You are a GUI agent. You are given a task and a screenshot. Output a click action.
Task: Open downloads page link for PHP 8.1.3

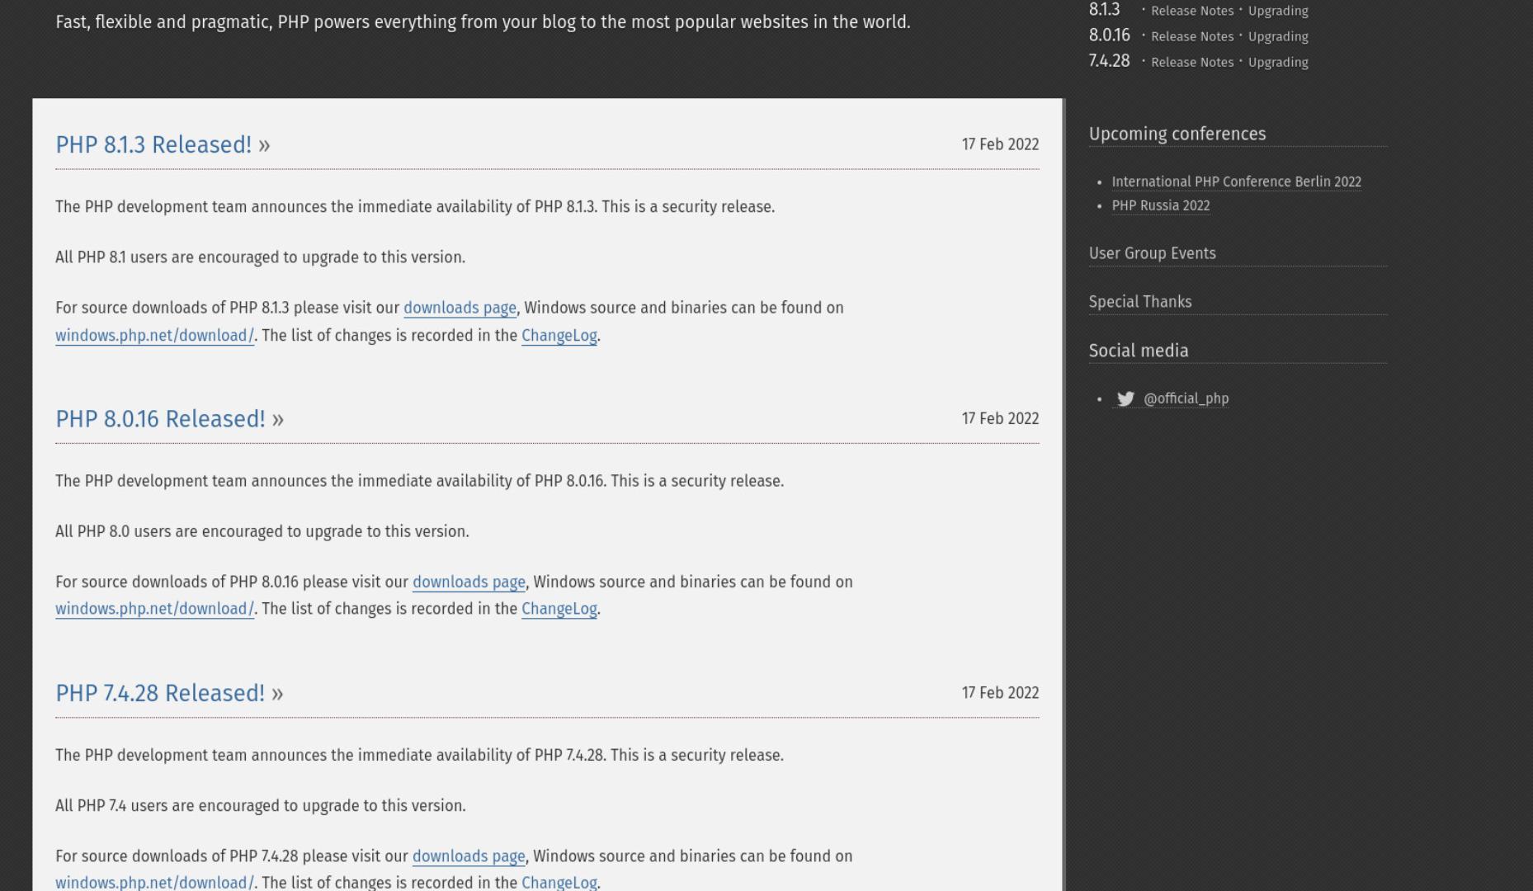click(460, 308)
